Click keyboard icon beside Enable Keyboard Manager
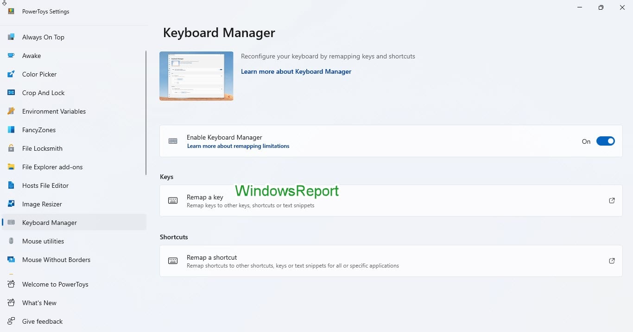 (x=173, y=141)
